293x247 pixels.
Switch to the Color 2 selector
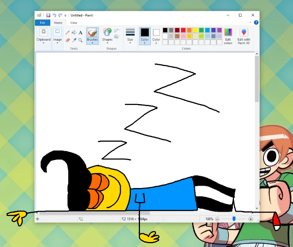coord(156,36)
